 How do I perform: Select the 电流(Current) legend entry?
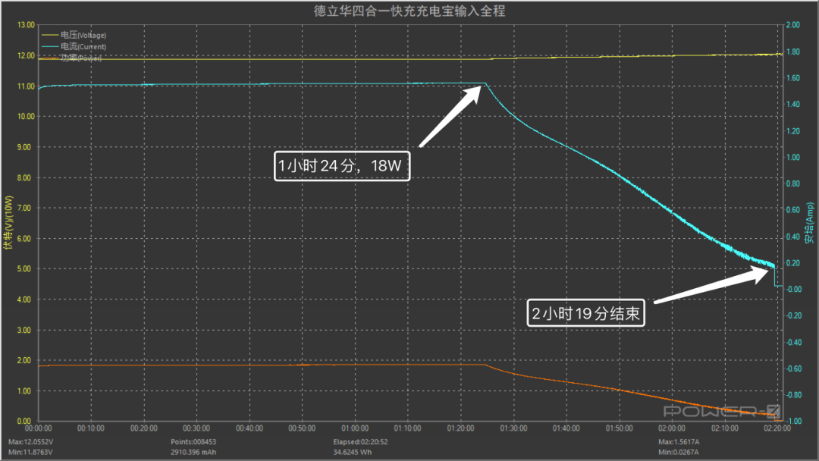[x=74, y=46]
